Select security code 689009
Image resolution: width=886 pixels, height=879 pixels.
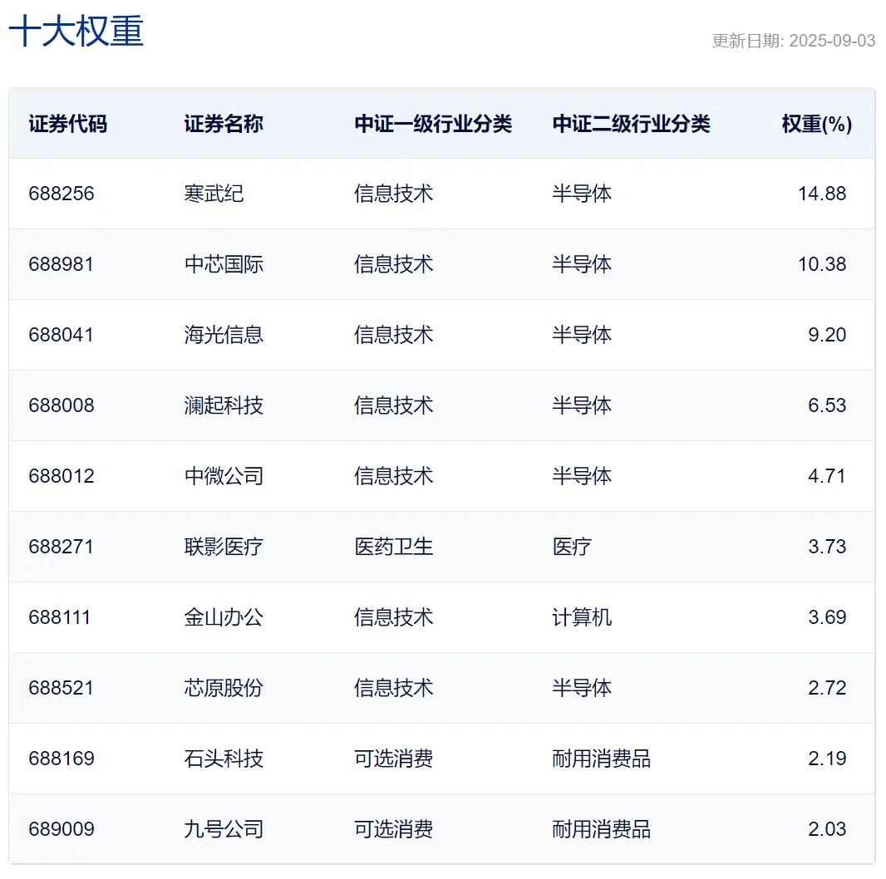pos(62,828)
